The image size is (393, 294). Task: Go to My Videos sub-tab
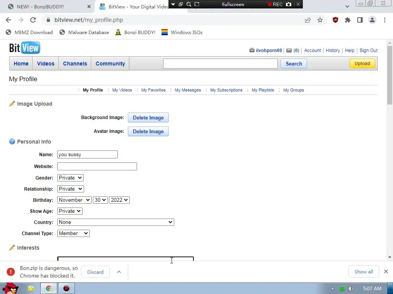point(122,90)
